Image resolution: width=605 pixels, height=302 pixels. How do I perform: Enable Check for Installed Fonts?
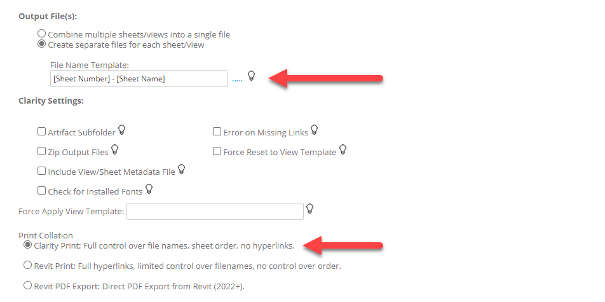(42, 190)
